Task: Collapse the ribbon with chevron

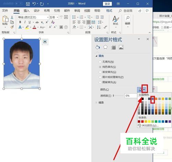Action: [x=150, y=33]
